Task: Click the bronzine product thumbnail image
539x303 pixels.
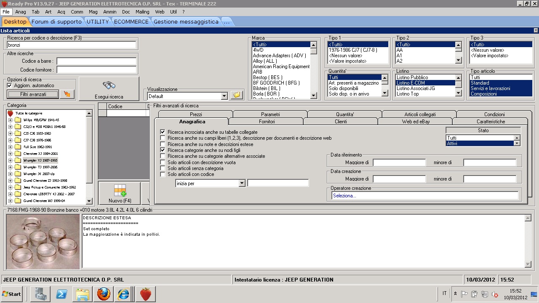Action: (43, 242)
